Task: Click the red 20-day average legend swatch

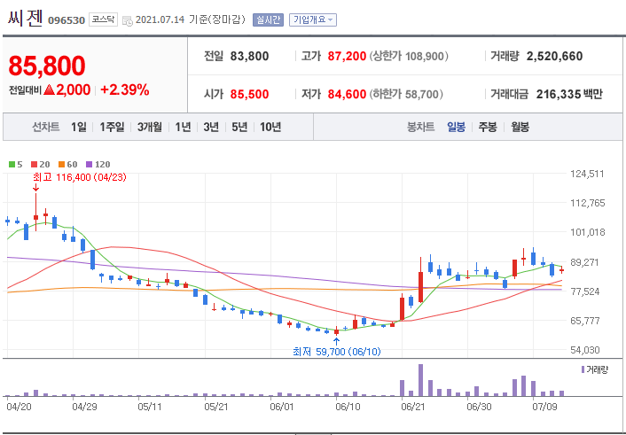Action: click(x=34, y=165)
